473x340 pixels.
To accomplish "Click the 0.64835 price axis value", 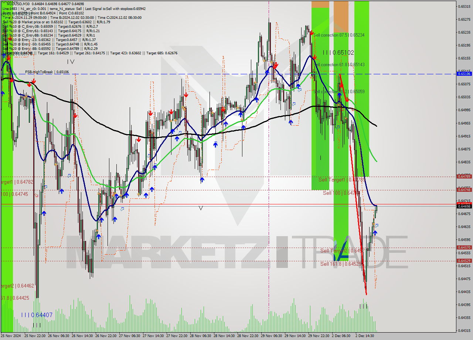I will 464,162.
